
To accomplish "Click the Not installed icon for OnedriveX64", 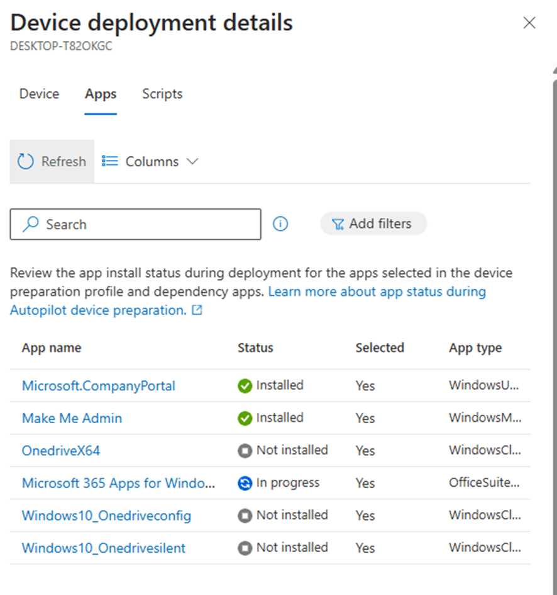I will pyautogui.click(x=245, y=451).
